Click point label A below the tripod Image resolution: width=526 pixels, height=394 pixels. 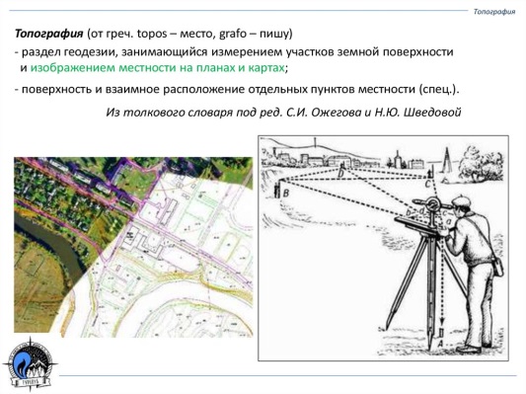[441, 343]
